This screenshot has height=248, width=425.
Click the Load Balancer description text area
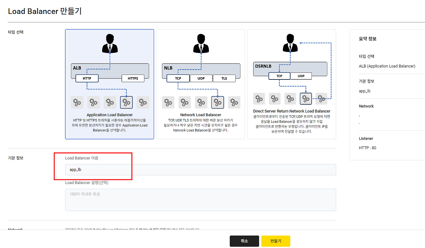[x=201, y=200]
